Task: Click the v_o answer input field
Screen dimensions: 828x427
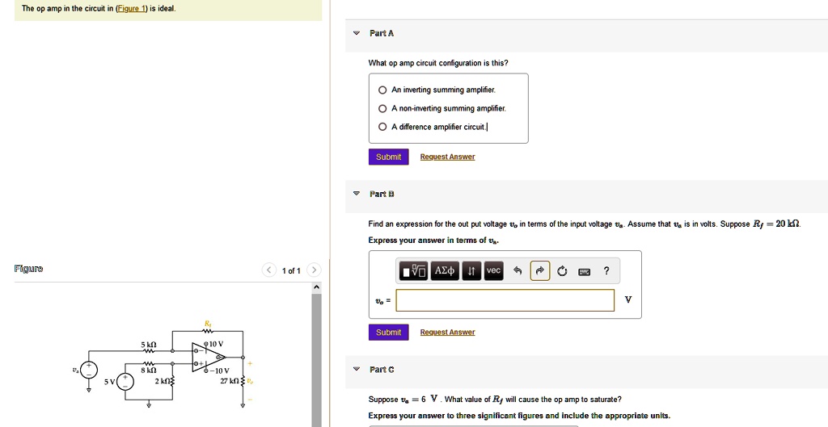Action: click(x=505, y=300)
